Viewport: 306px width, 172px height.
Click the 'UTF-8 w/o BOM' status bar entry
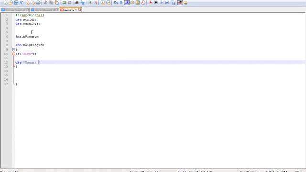pyautogui.click(x=276, y=171)
